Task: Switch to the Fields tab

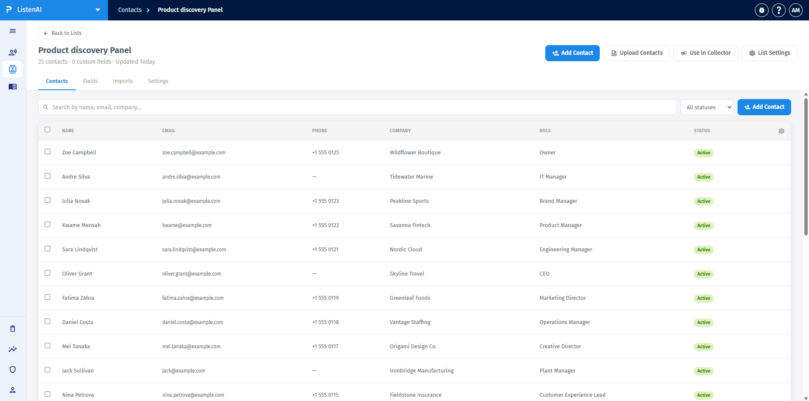Action: click(91, 81)
